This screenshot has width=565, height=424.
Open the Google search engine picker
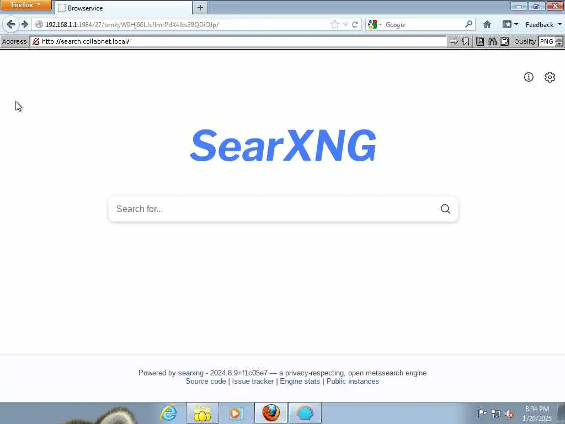(375, 24)
